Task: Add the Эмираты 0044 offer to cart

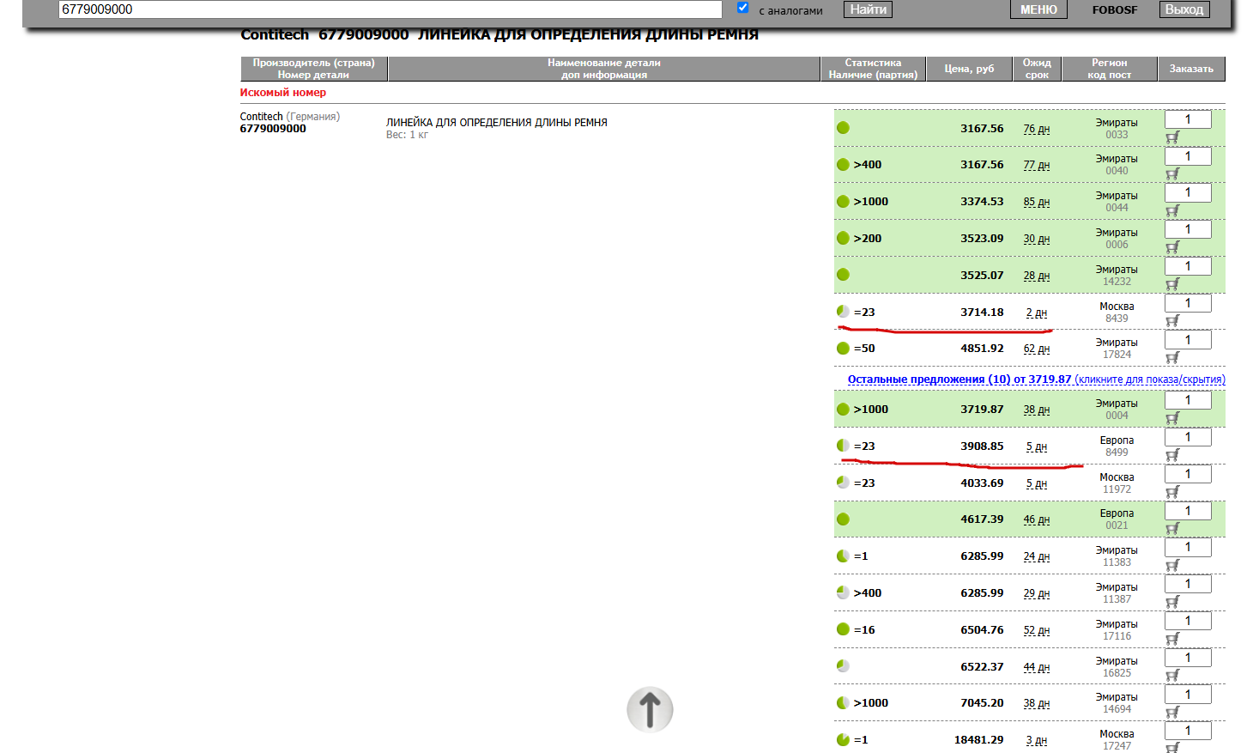Action: coord(1172,210)
